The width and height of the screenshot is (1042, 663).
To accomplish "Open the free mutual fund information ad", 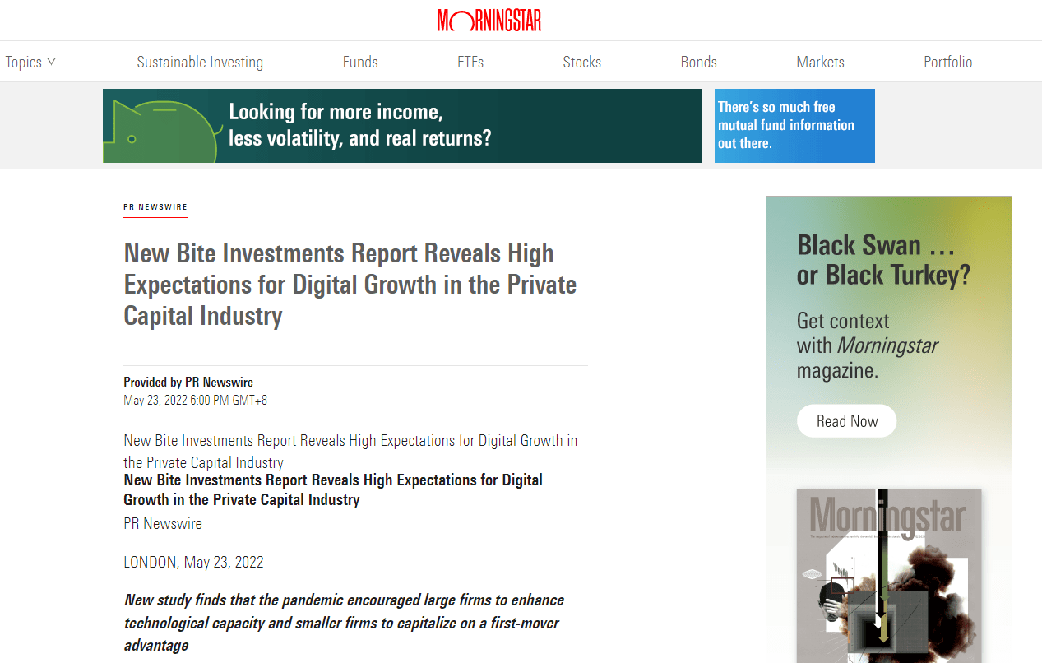I will pyautogui.click(x=794, y=126).
